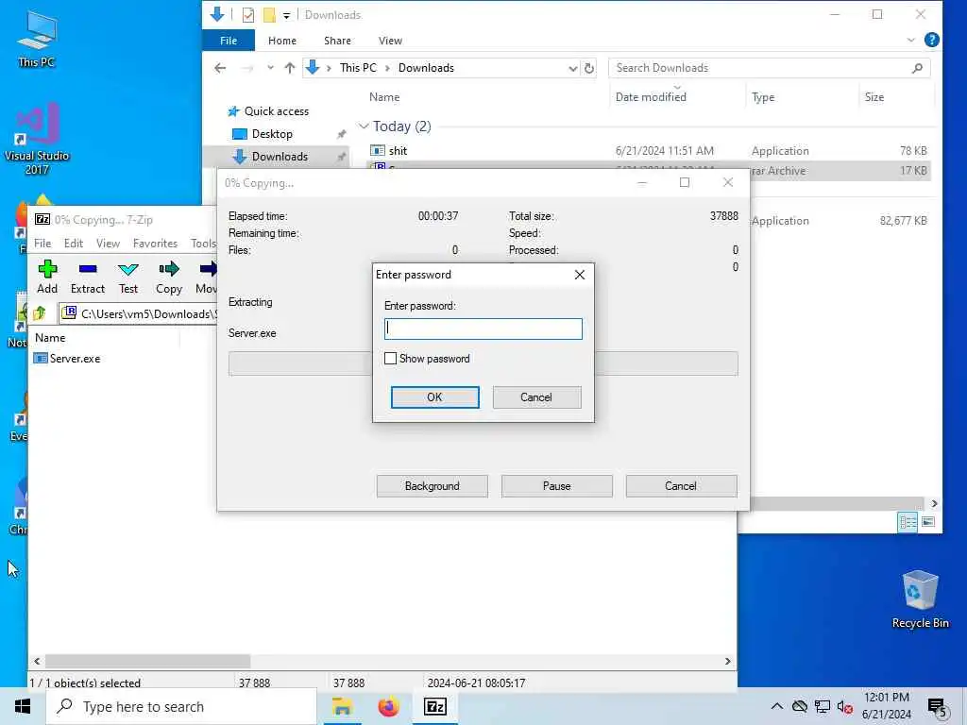Click the large icons view icon in Explorer

tap(928, 522)
